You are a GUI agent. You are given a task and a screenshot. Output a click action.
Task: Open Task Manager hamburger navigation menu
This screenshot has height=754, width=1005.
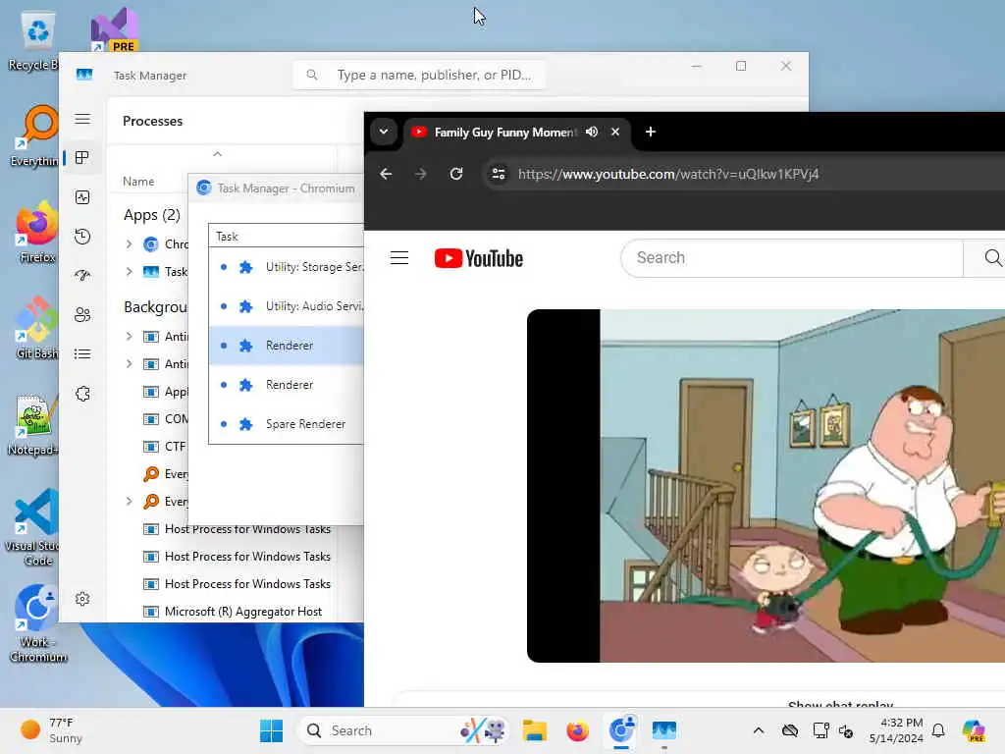[82, 119]
